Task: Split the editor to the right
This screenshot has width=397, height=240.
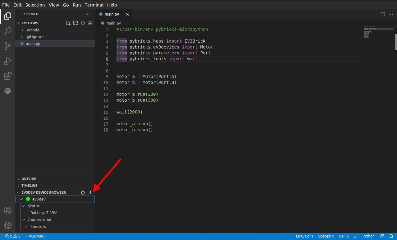Action: pyautogui.click(x=383, y=14)
